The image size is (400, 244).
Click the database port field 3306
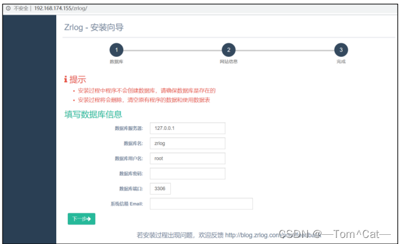[160, 188]
